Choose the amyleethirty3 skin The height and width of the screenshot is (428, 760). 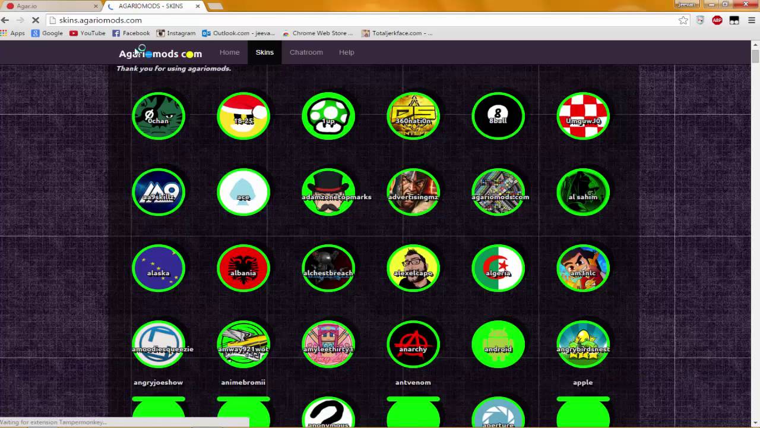[328, 344]
